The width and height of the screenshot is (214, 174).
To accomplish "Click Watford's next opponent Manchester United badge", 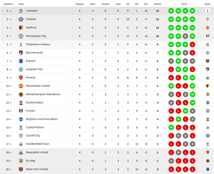I will [208, 28].
